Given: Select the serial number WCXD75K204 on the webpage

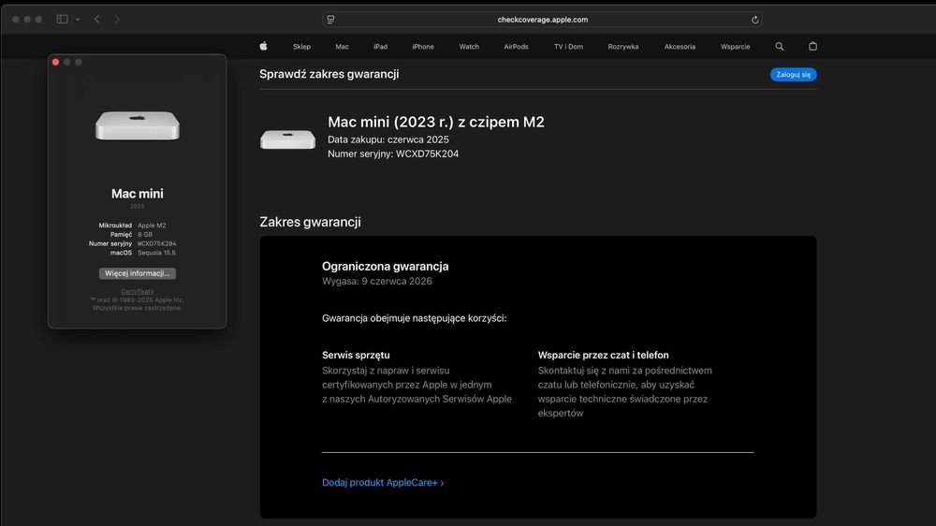Looking at the screenshot, I should pos(428,154).
